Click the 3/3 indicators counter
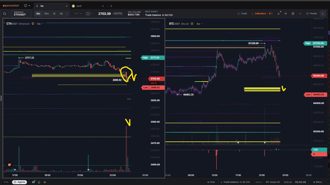 click(271, 13)
